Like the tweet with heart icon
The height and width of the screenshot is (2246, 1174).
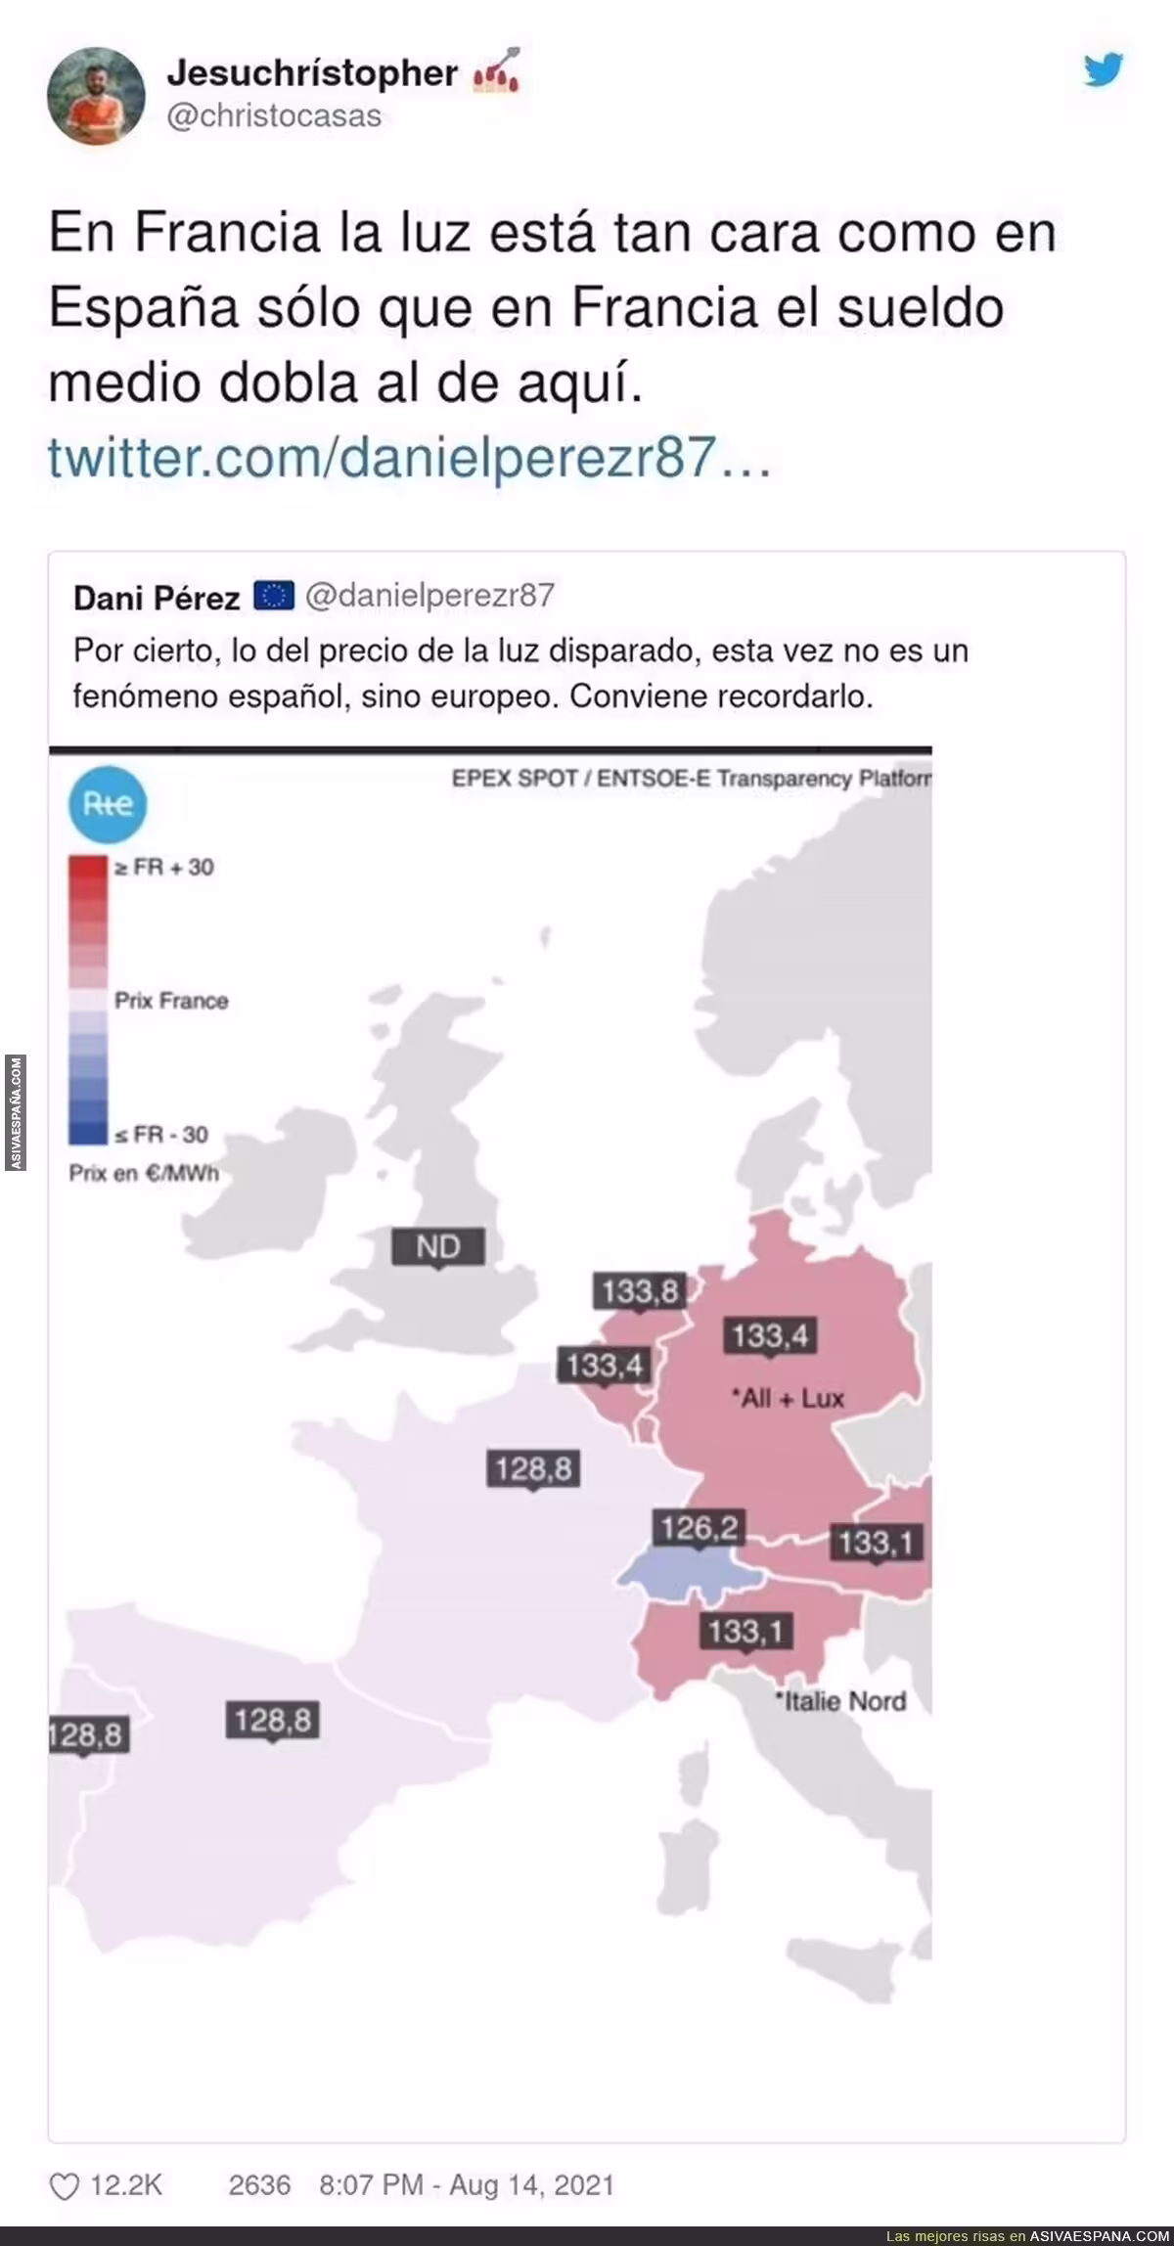pos(64,2186)
